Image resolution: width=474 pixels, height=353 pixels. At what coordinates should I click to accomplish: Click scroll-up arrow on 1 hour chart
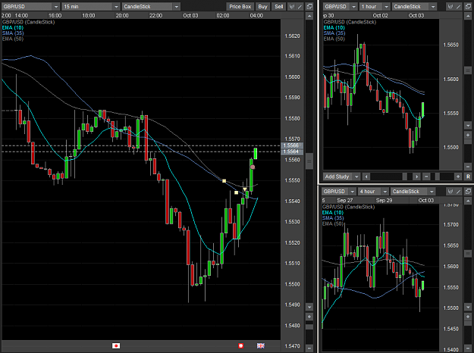(x=468, y=16)
